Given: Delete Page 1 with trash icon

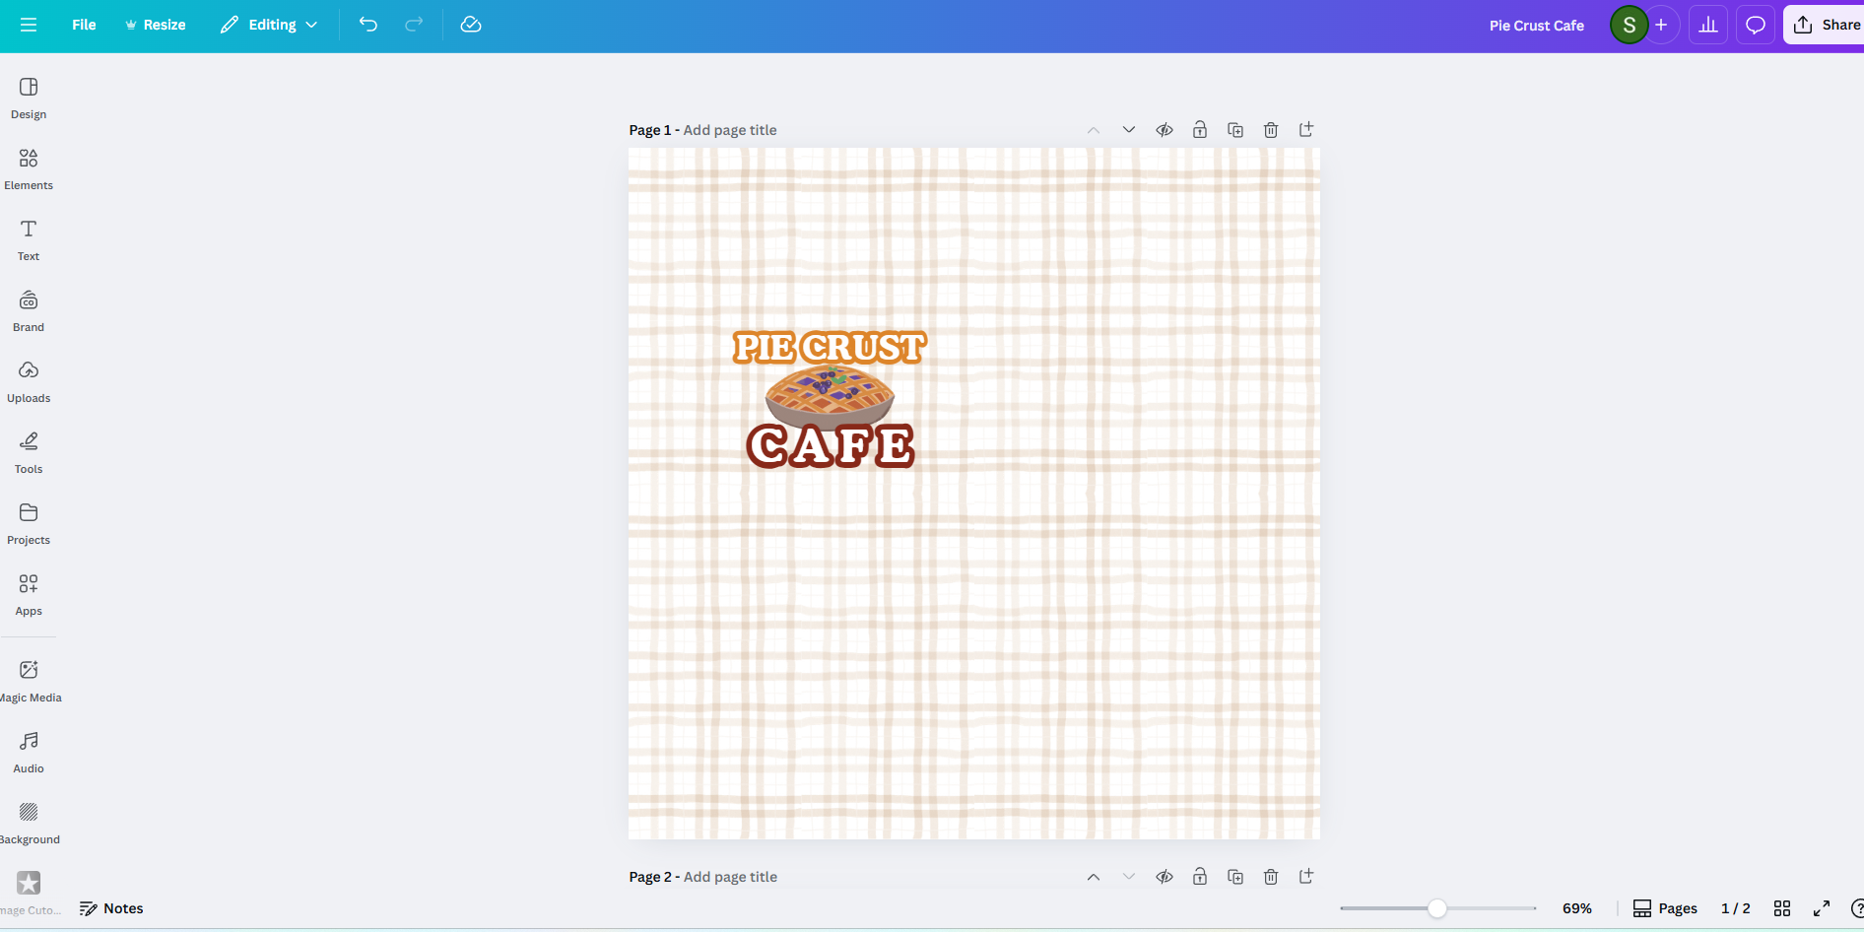Looking at the screenshot, I should 1271,130.
